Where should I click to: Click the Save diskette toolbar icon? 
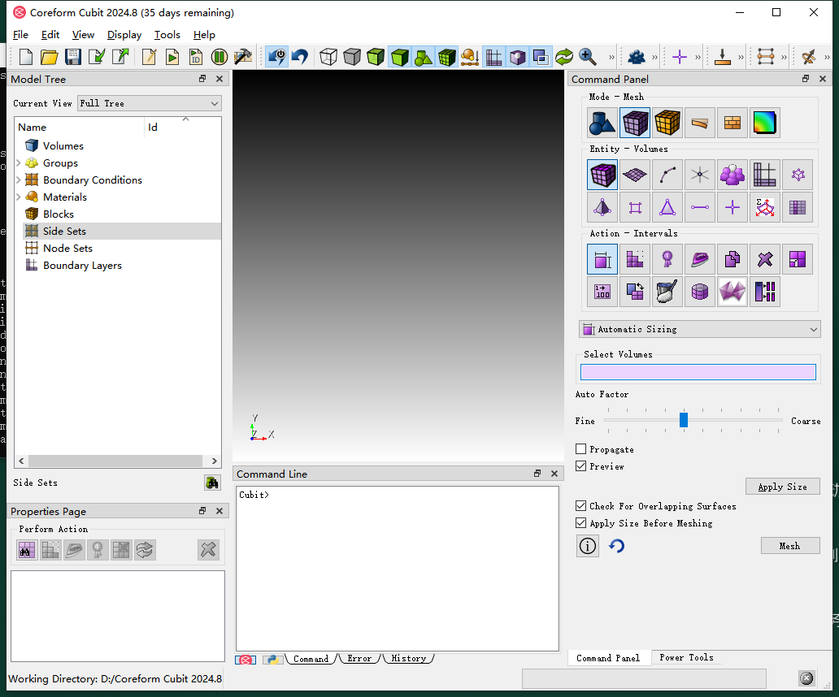point(73,57)
